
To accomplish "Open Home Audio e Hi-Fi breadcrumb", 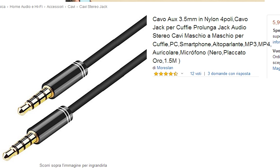I will 26,7.
